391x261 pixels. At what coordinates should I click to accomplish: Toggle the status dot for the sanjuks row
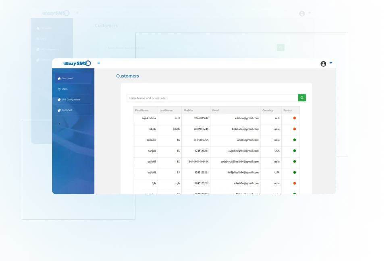294,140
